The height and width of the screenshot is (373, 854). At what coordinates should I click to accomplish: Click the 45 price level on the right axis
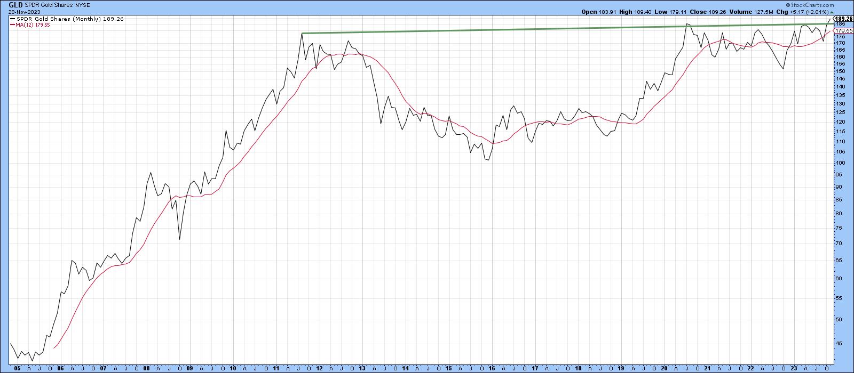pyautogui.click(x=839, y=343)
